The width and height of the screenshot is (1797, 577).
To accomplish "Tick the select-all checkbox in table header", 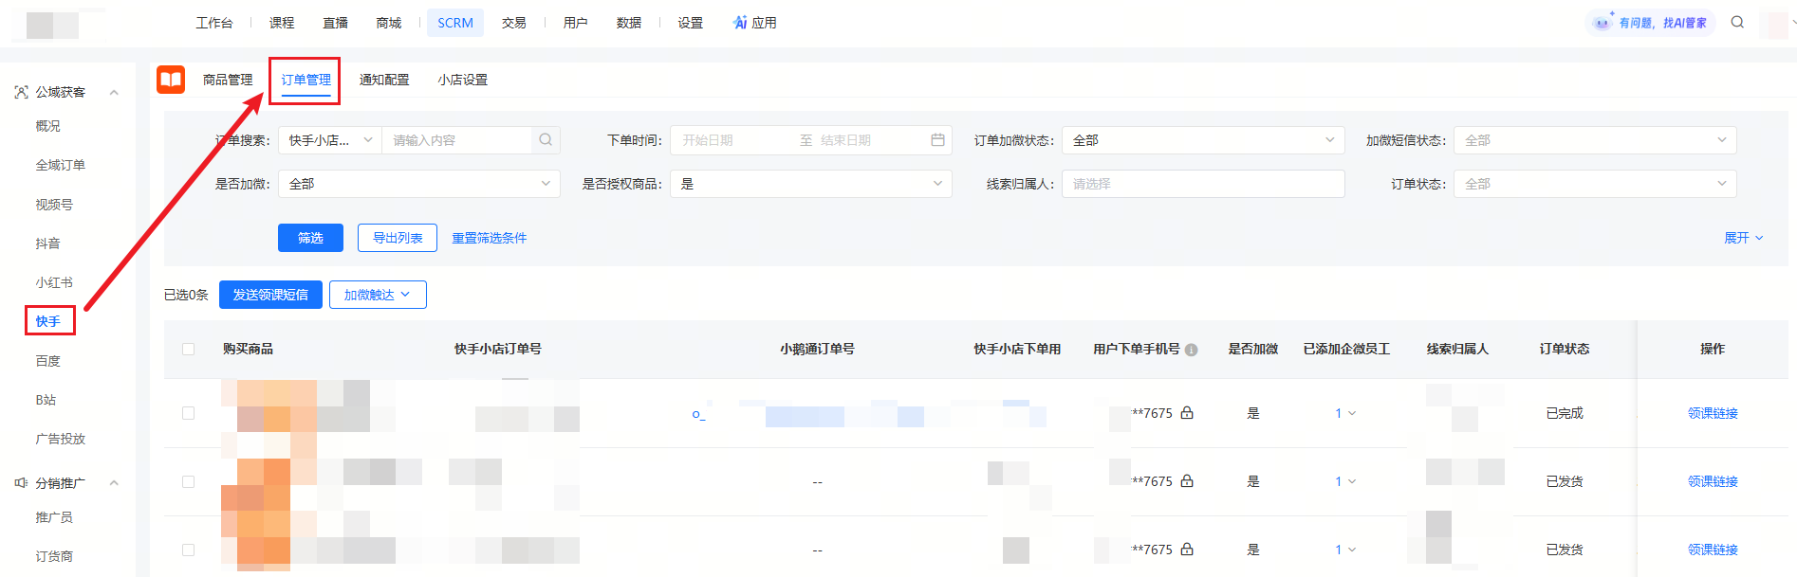I will pyautogui.click(x=188, y=350).
